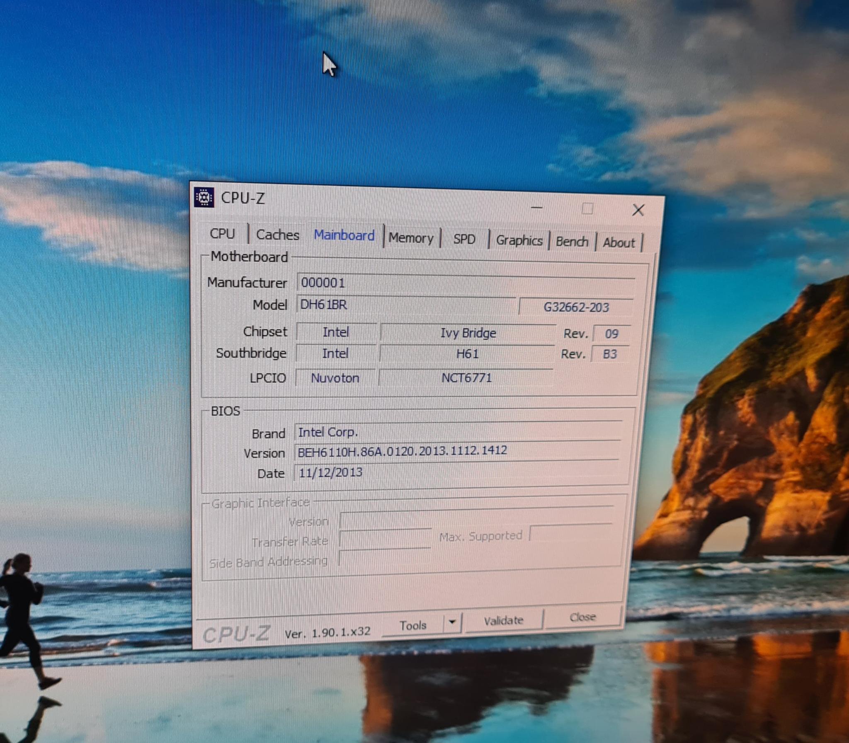Click the Close button at bottom
This screenshot has width=849, height=743.
click(583, 617)
